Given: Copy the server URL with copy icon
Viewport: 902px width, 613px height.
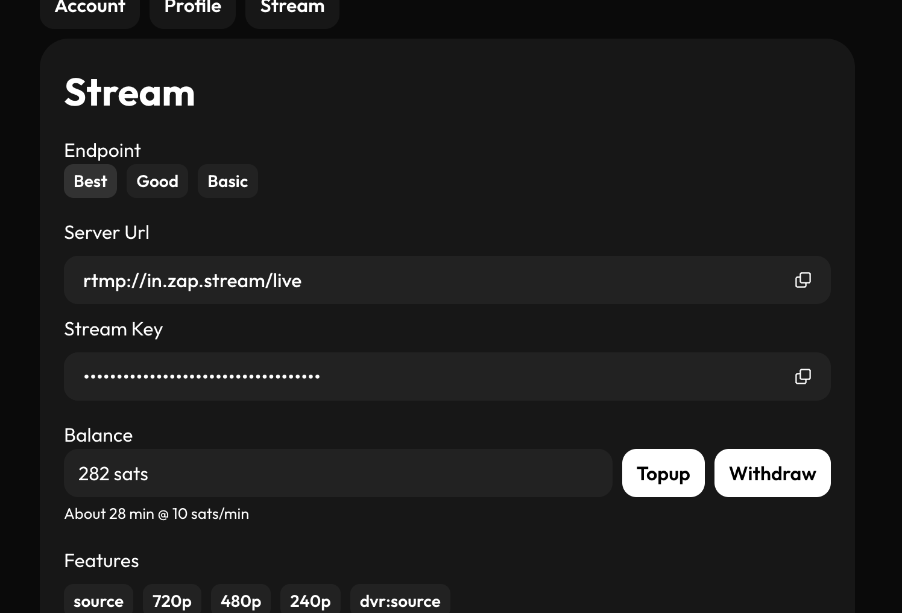Looking at the screenshot, I should 803,280.
